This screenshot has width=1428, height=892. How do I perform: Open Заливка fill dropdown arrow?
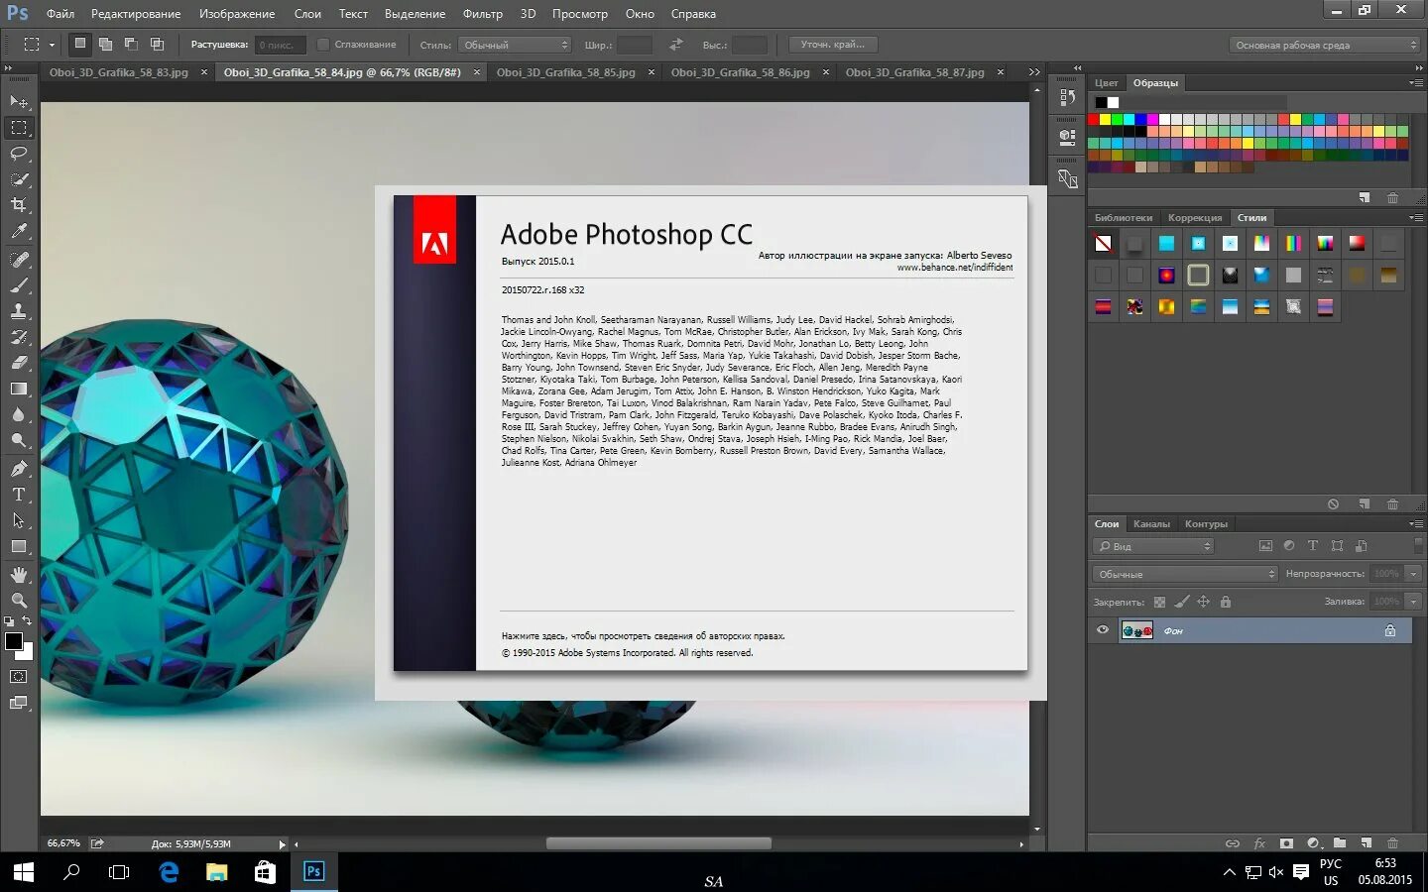click(1415, 602)
